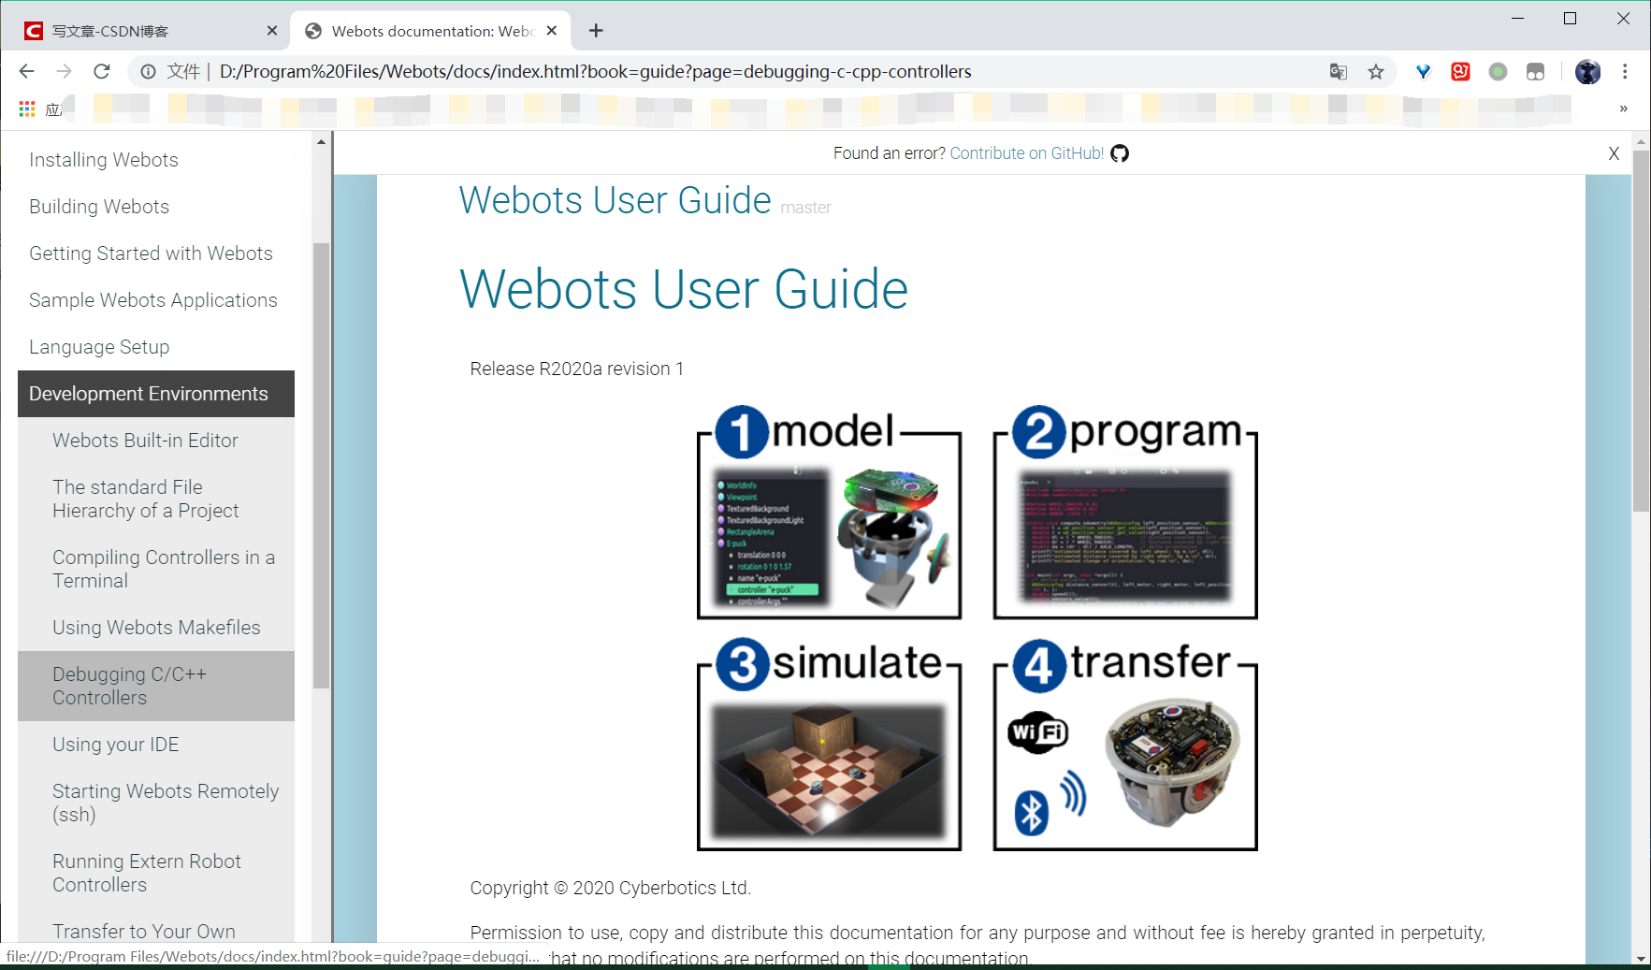Viewport: 1651px width, 970px height.
Task: Click the page info icon in address bar
Action: [x=148, y=71]
